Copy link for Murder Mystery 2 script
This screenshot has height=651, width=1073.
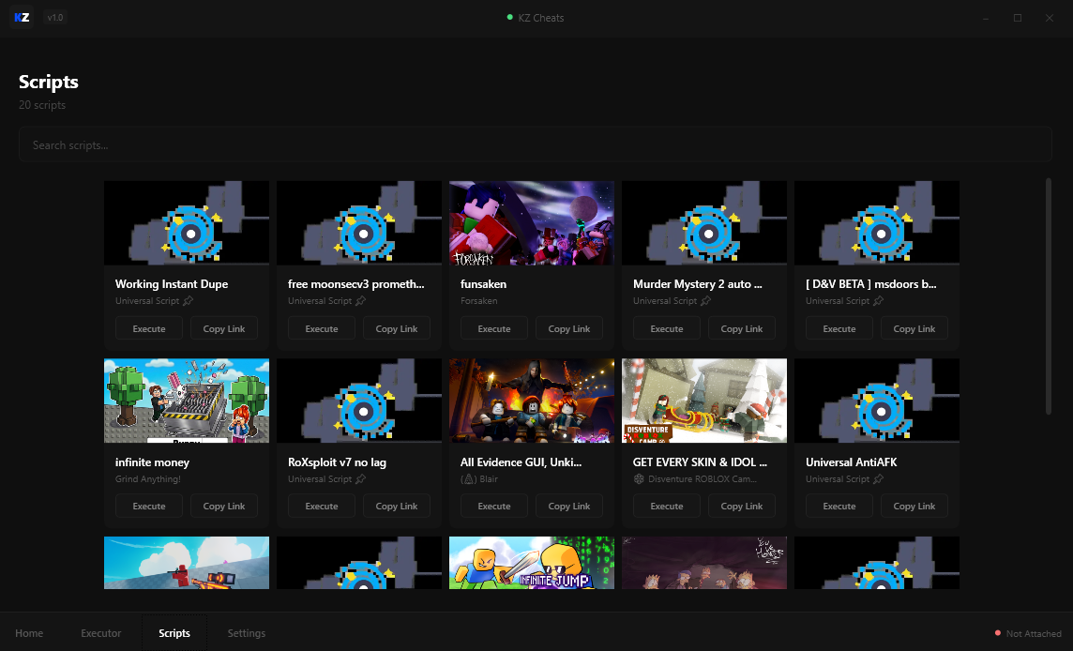pos(741,328)
